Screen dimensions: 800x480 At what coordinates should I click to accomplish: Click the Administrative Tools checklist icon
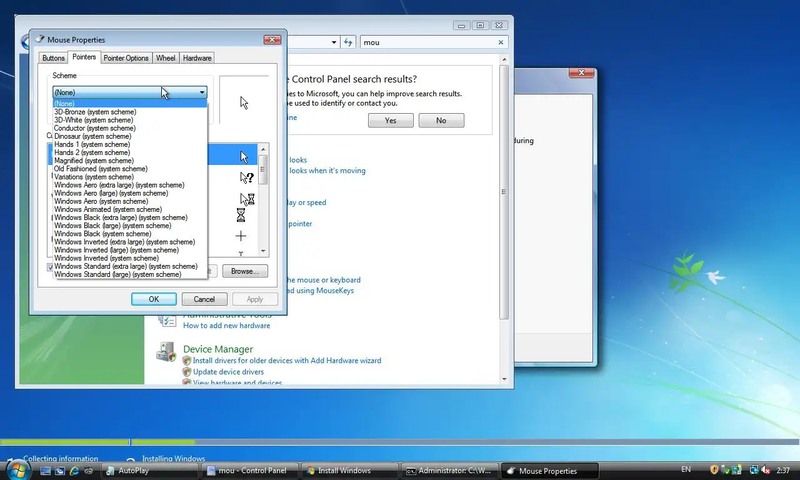pyautogui.click(x=167, y=320)
